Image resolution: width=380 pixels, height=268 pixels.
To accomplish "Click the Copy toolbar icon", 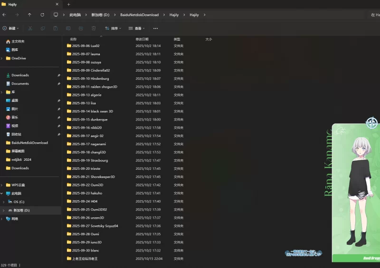I will [43, 28].
